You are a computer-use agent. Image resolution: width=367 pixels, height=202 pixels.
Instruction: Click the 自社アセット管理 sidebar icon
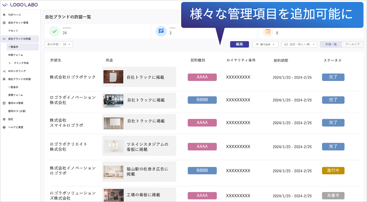(x=4, y=23)
